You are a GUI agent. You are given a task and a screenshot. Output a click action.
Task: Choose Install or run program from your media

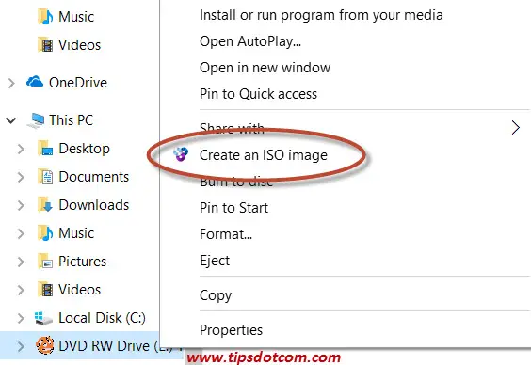tap(321, 15)
